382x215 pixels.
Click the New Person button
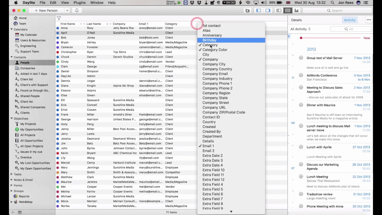pyautogui.click(x=46, y=10)
